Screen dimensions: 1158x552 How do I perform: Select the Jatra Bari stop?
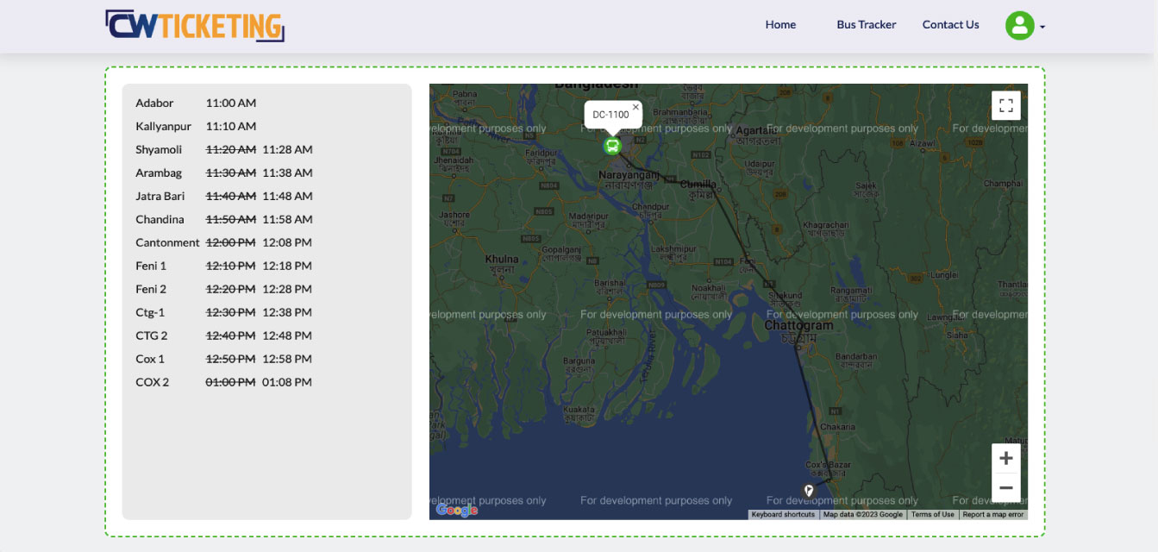click(160, 196)
